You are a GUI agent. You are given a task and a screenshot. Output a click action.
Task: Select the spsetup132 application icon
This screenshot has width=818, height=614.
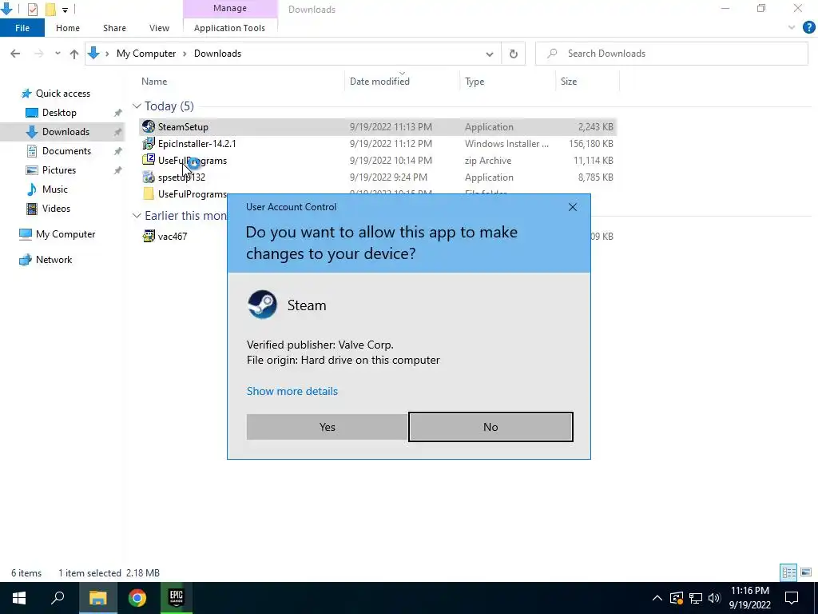[x=149, y=177]
